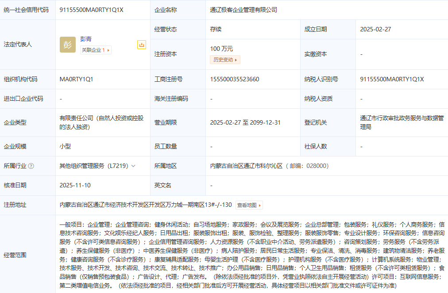
Task: Open the 彭青 legal representative link
Action: click(x=86, y=39)
